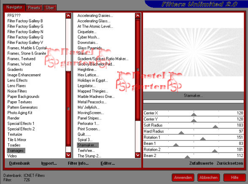The height and width of the screenshot is (184, 248).
Task: Select the Lens Flares category
Action: pos(16,86)
